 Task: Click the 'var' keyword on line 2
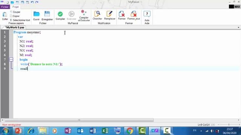[20, 37]
